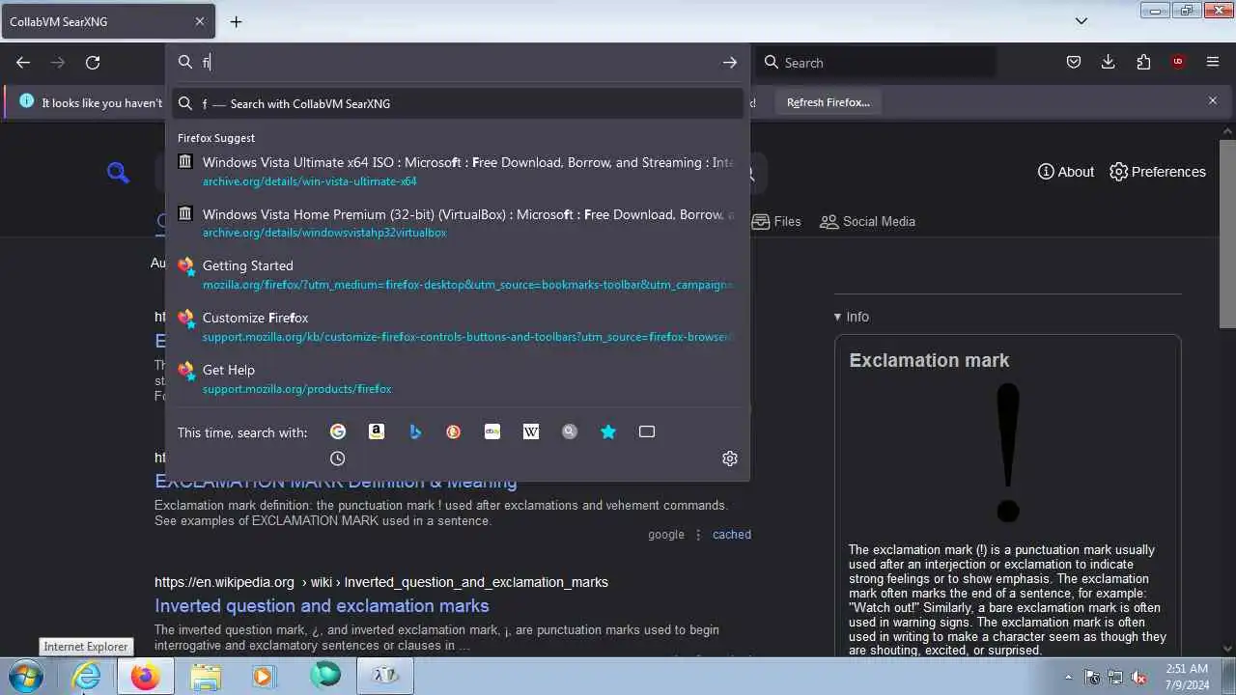This screenshot has height=695, width=1236.
Task: Show hidden system tray icons
Action: click(1068, 677)
